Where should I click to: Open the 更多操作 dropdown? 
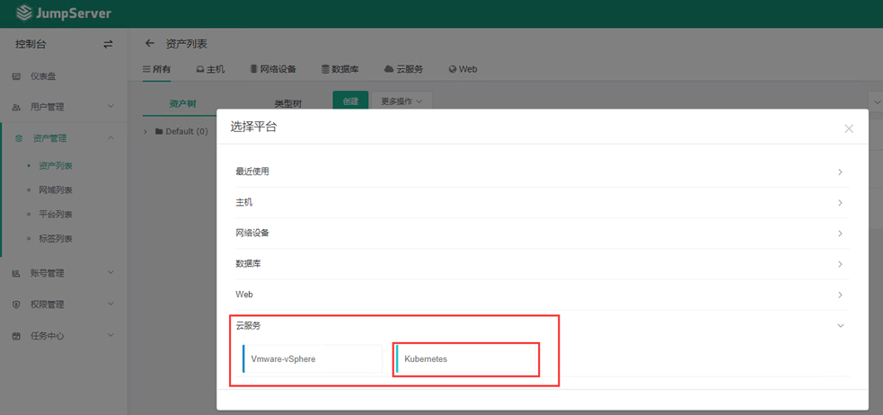click(x=402, y=102)
